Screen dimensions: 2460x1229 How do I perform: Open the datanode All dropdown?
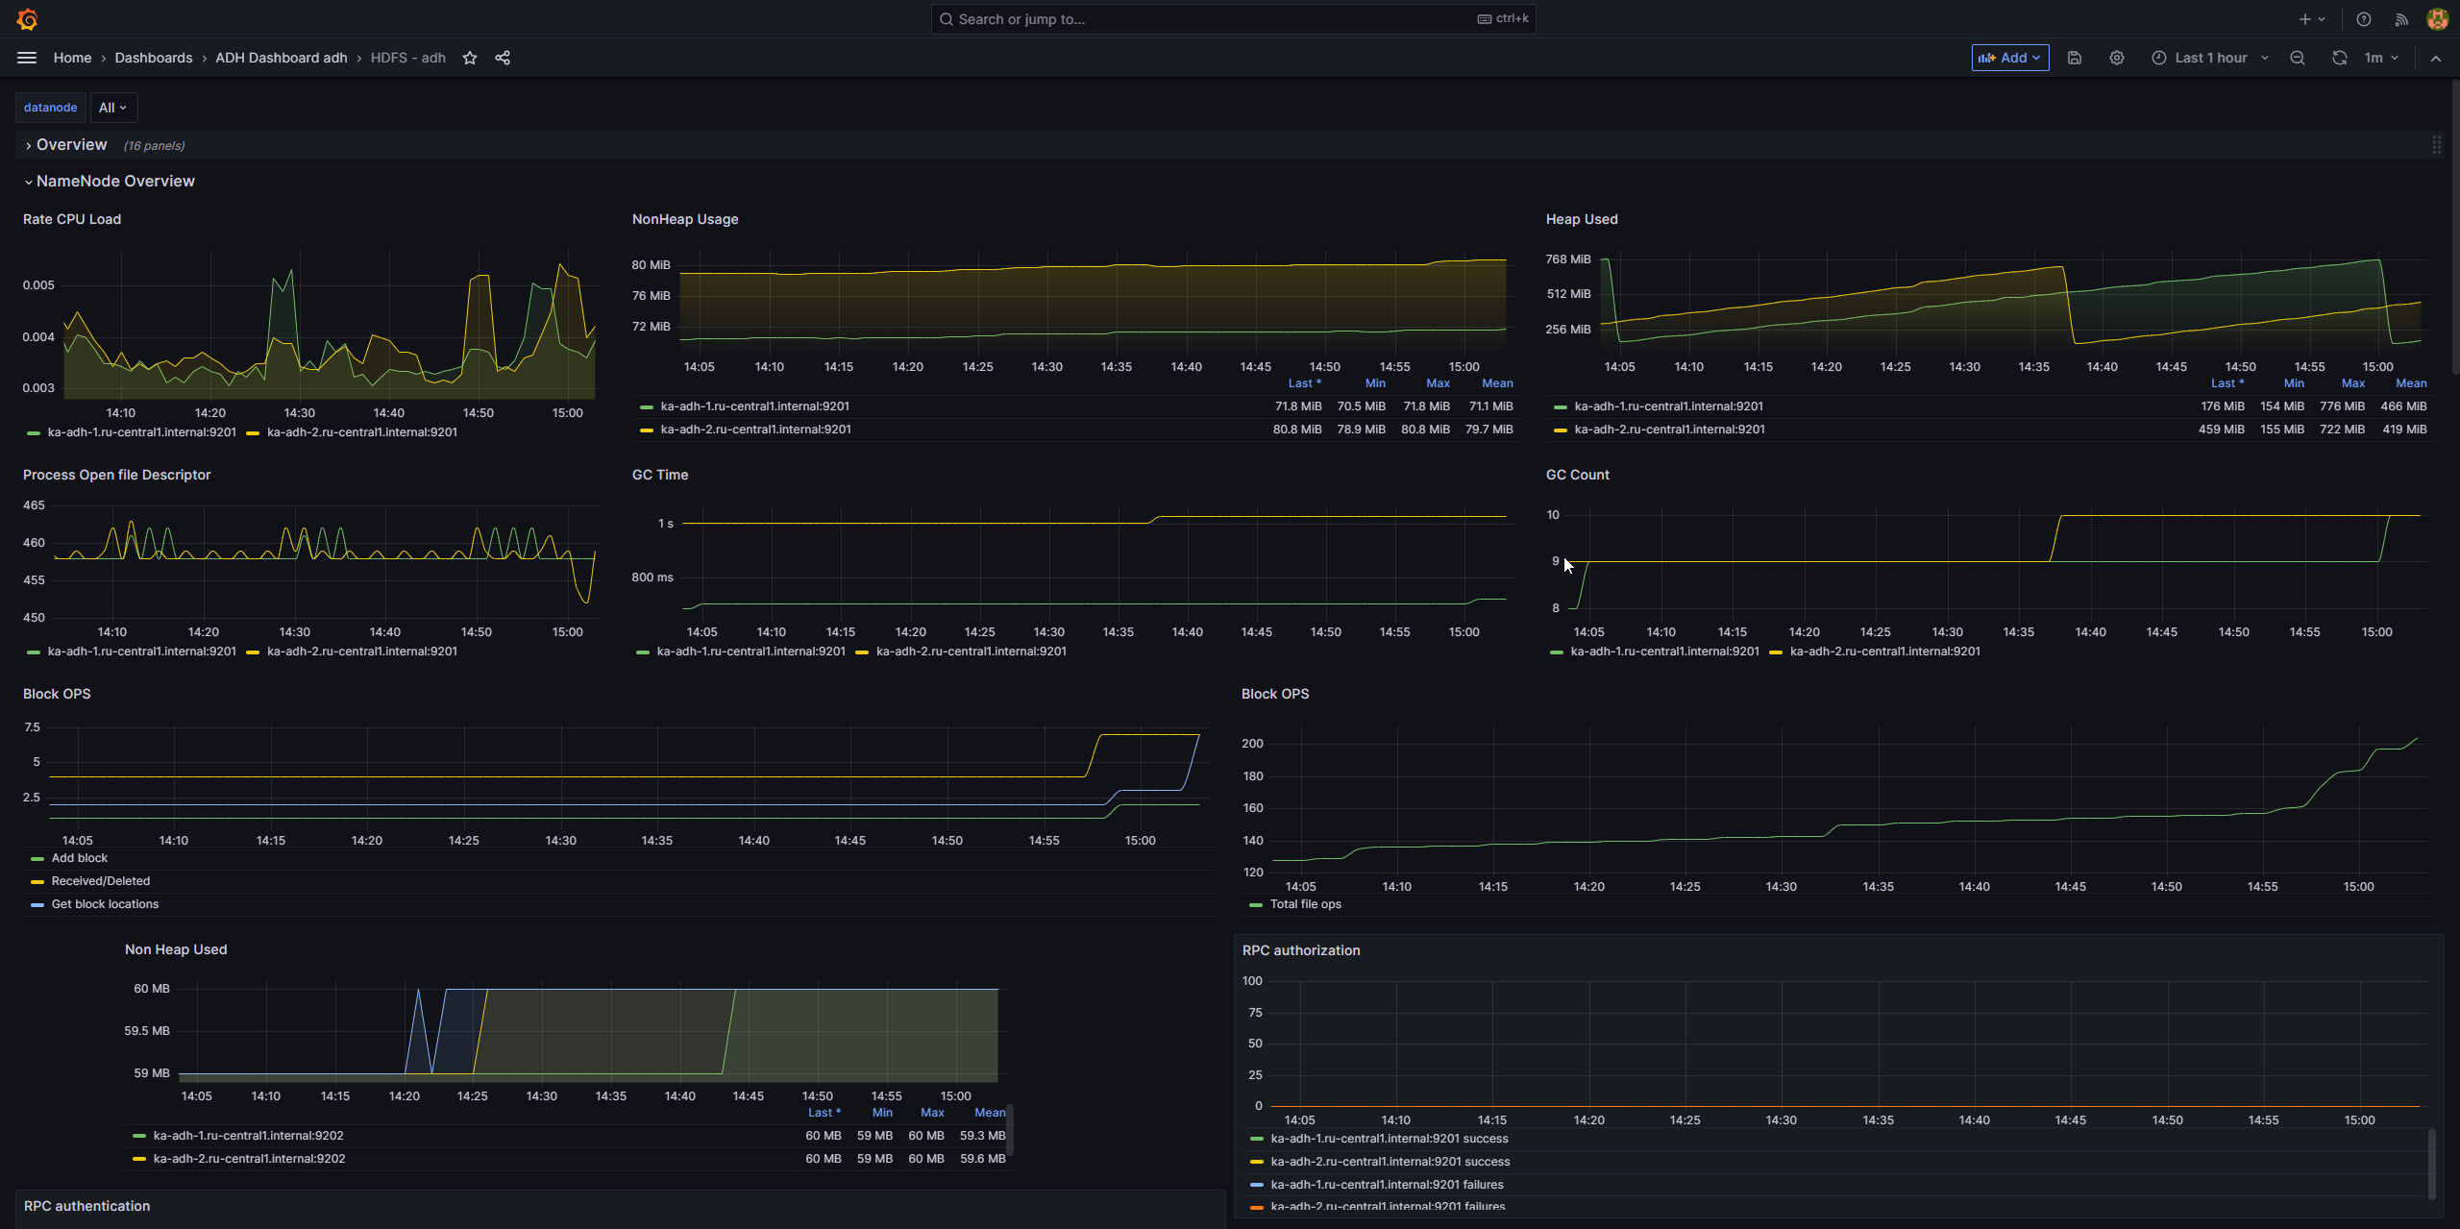point(112,107)
